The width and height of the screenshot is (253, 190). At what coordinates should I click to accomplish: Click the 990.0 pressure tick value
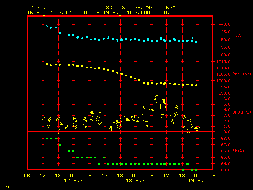[225, 93]
